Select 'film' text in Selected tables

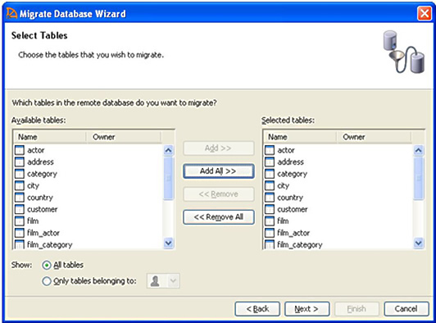283,221
